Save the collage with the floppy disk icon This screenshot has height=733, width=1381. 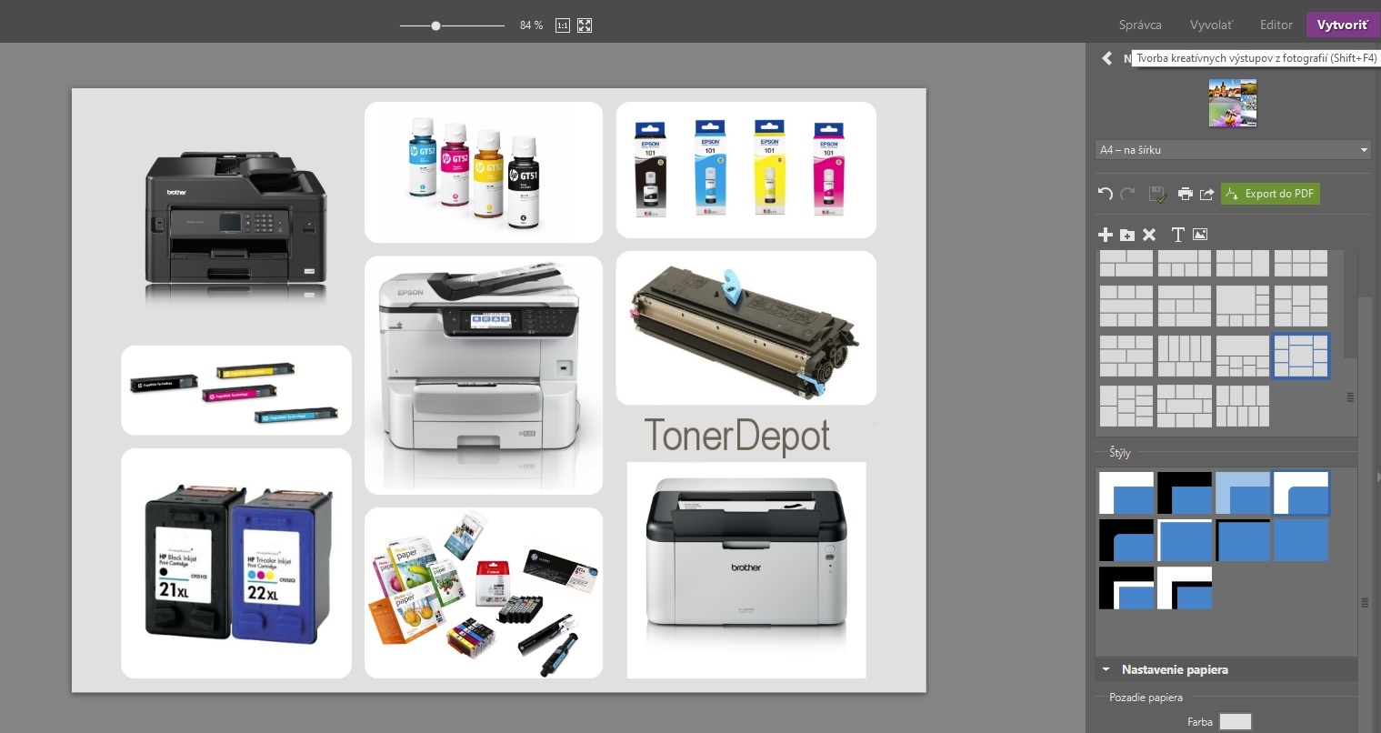1157,194
